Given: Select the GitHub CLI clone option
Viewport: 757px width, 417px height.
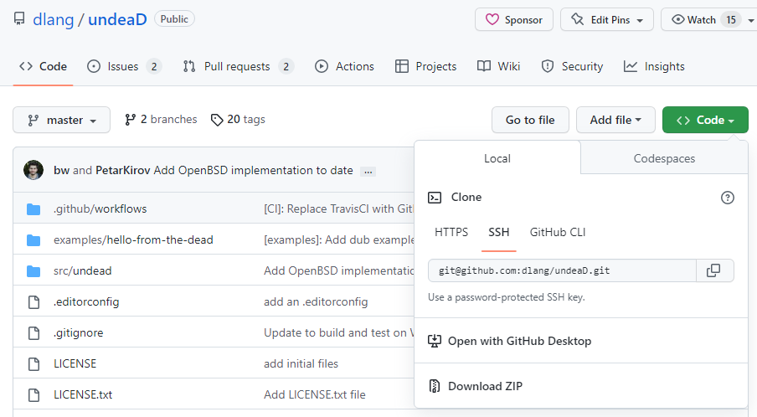Looking at the screenshot, I should [x=558, y=232].
